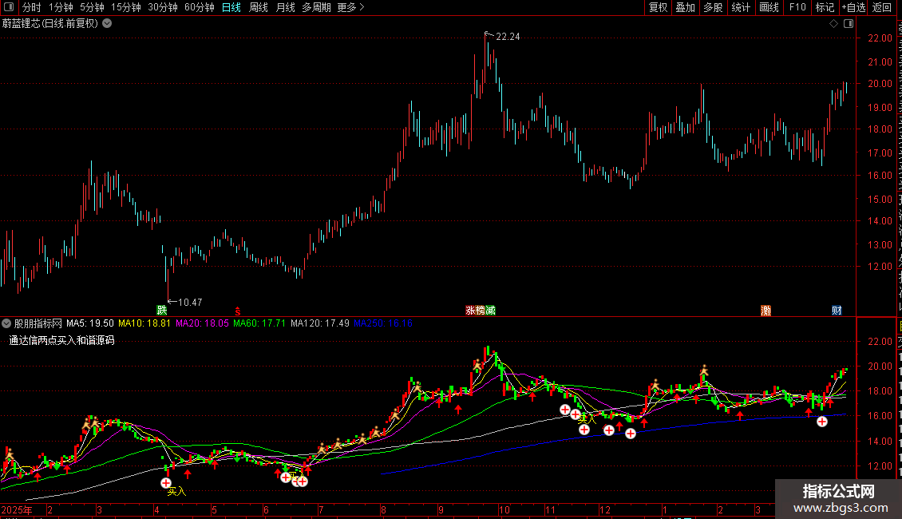Click the 2025年 label on time axis
This screenshot has width=902, height=519.
18,510
